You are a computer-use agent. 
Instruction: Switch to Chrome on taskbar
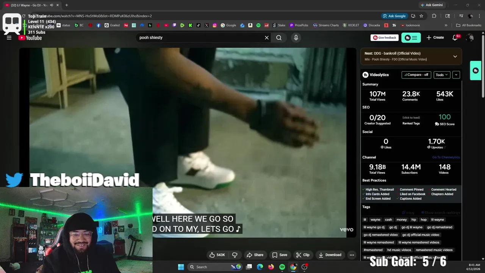pyautogui.click(x=293, y=267)
